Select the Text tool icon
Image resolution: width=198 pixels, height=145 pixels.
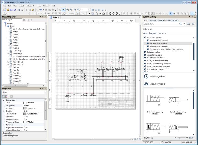point(89,13)
